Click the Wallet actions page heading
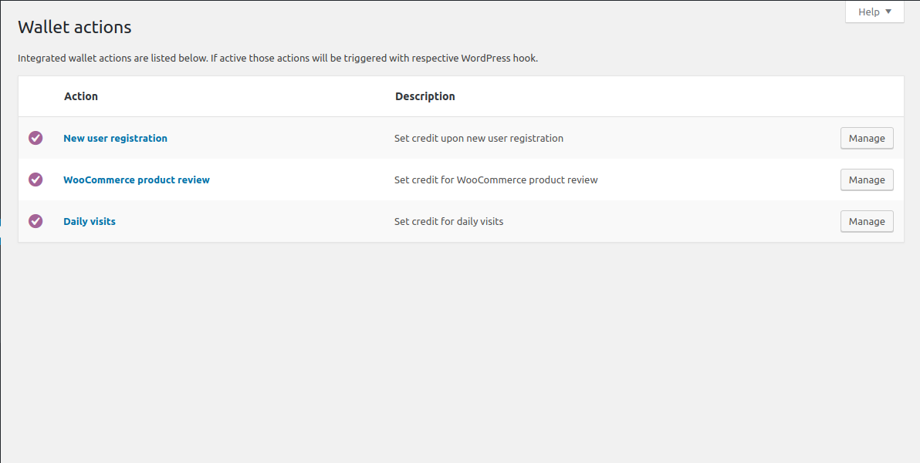Image resolution: width=920 pixels, height=463 pixels. point(74,27)
